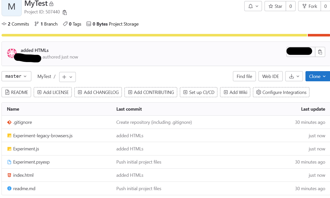Expand the master branch selector
The image size is (330, 198).
pos(16,76)
